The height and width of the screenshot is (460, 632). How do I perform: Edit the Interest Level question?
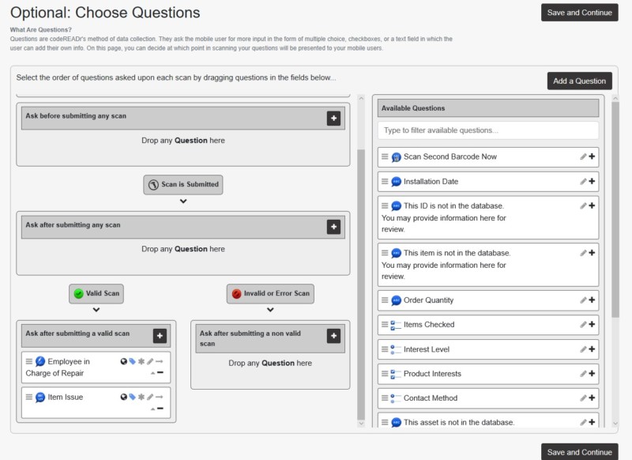(x=583, y=349)
